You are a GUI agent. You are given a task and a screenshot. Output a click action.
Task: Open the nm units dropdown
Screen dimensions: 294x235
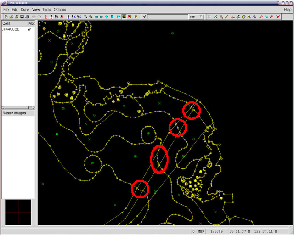196,17
